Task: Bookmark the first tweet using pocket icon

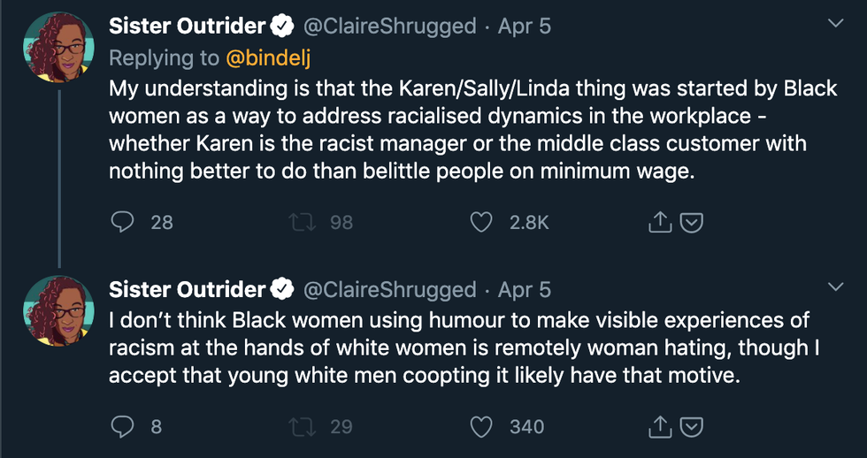Action: point(691,223)
